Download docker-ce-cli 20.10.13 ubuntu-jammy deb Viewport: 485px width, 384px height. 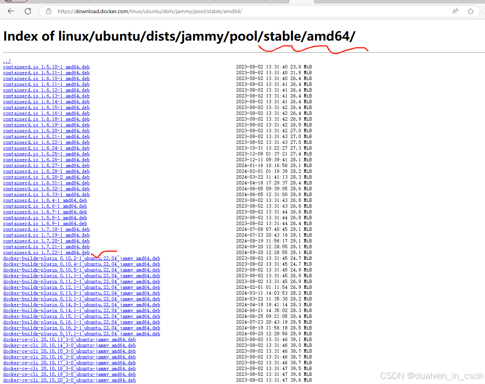pos(69,340)
